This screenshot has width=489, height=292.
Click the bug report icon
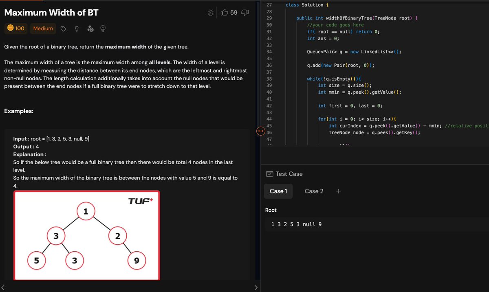pos(211,13)
